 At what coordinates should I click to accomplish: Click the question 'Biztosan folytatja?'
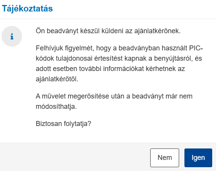point(64,124)
